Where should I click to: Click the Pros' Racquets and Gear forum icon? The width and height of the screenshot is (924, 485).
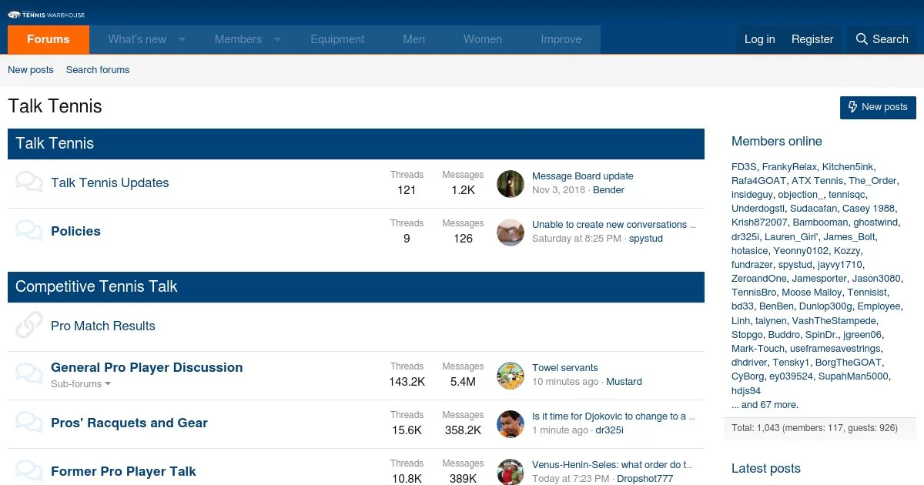[29, 423]
